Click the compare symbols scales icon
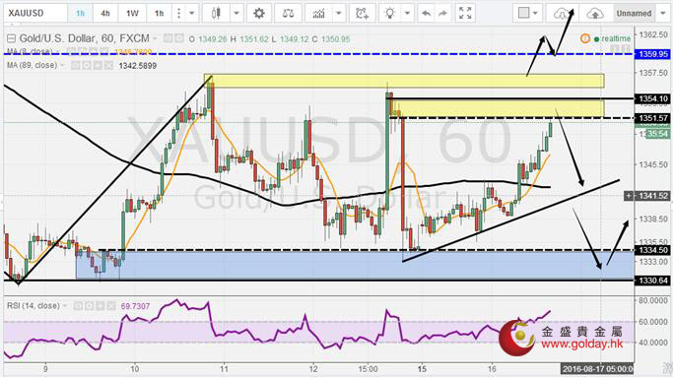Image resolution: width=673 pixels, height=379 pixels. pyautogui.click(x=288, y=14)
